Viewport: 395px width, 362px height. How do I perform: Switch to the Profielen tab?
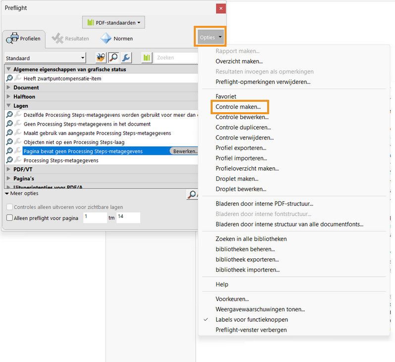(24, 39)
